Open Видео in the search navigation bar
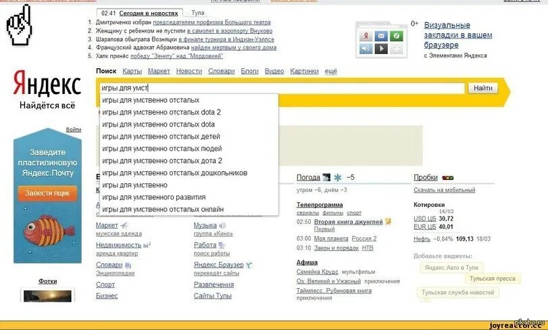 point(274,71)
